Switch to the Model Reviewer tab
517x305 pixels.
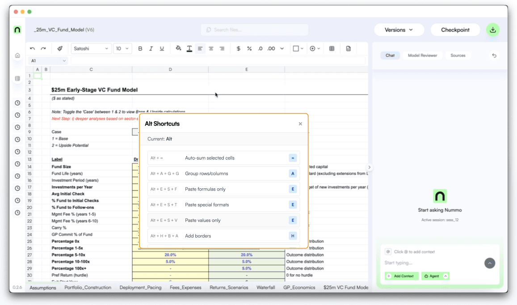coord(422,55)
